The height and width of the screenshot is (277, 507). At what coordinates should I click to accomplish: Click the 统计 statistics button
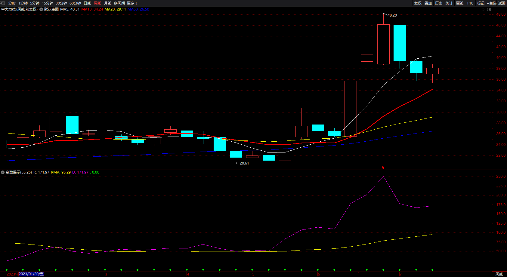[x=449, y=3]
